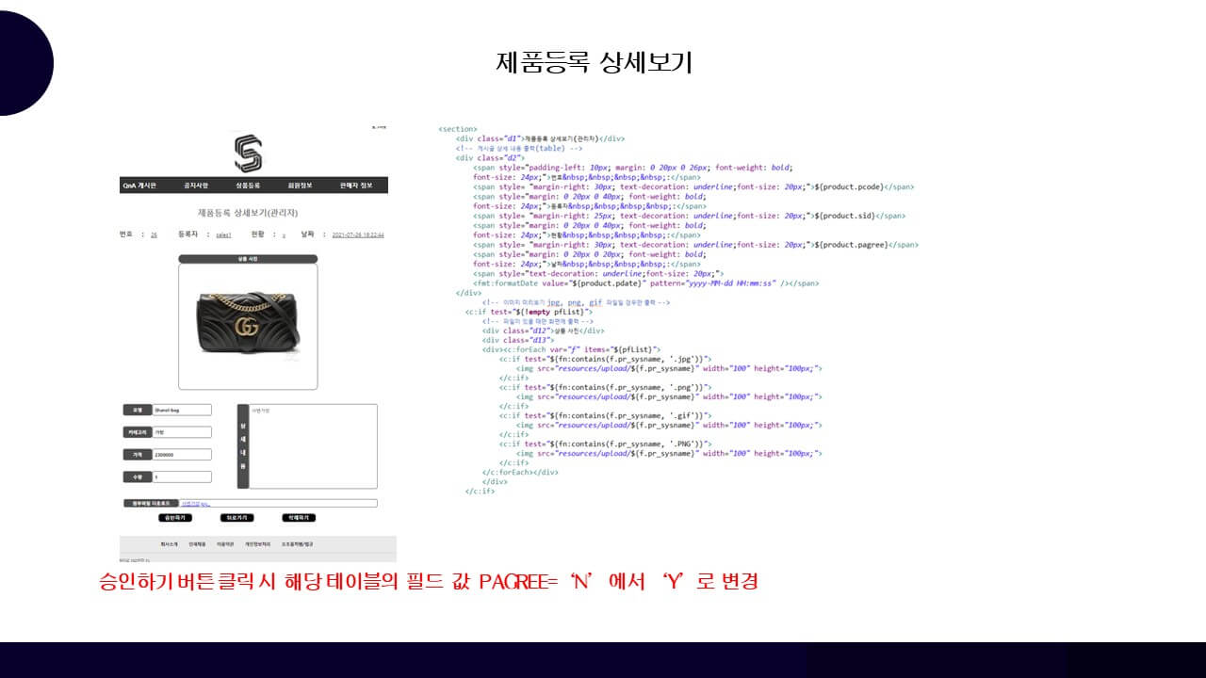The image size is (1206, 678).
Task: Click the logout link at top right
Action: [379, 127]
